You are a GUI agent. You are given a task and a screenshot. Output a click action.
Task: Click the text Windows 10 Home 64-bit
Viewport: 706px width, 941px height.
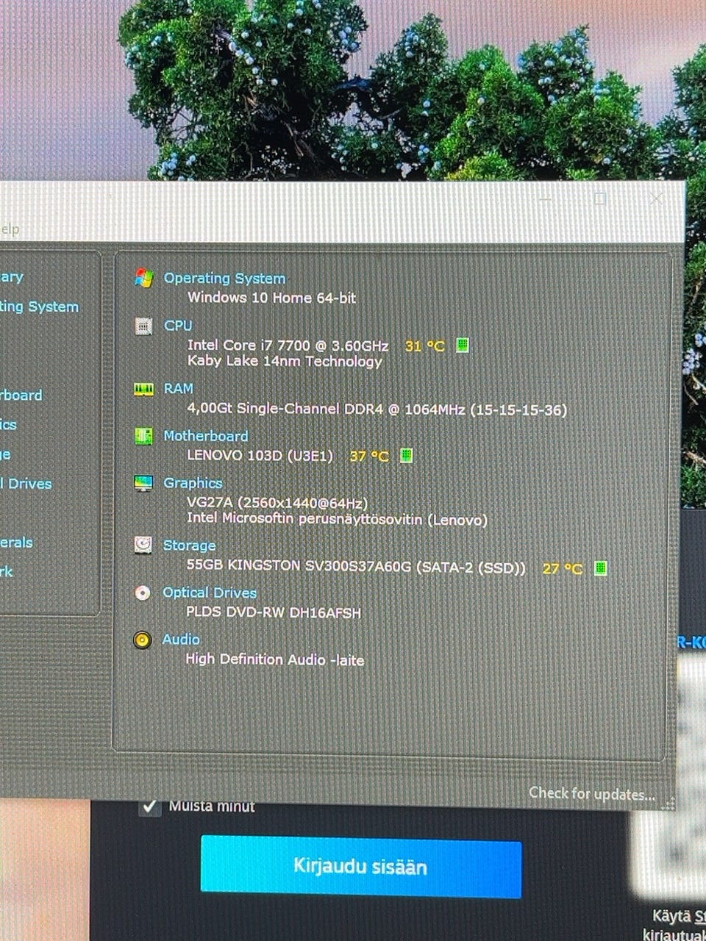click(x=271, y=298)
